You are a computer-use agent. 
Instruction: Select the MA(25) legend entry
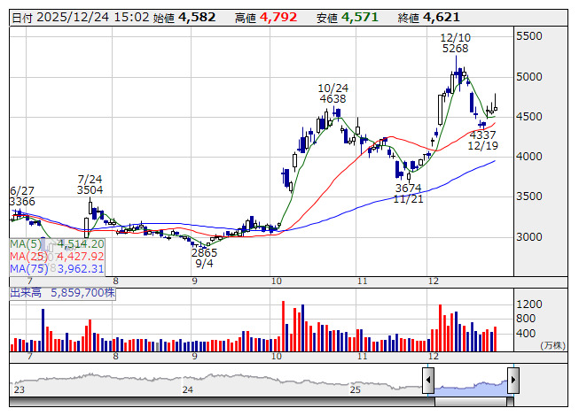[x=58, y=257]
